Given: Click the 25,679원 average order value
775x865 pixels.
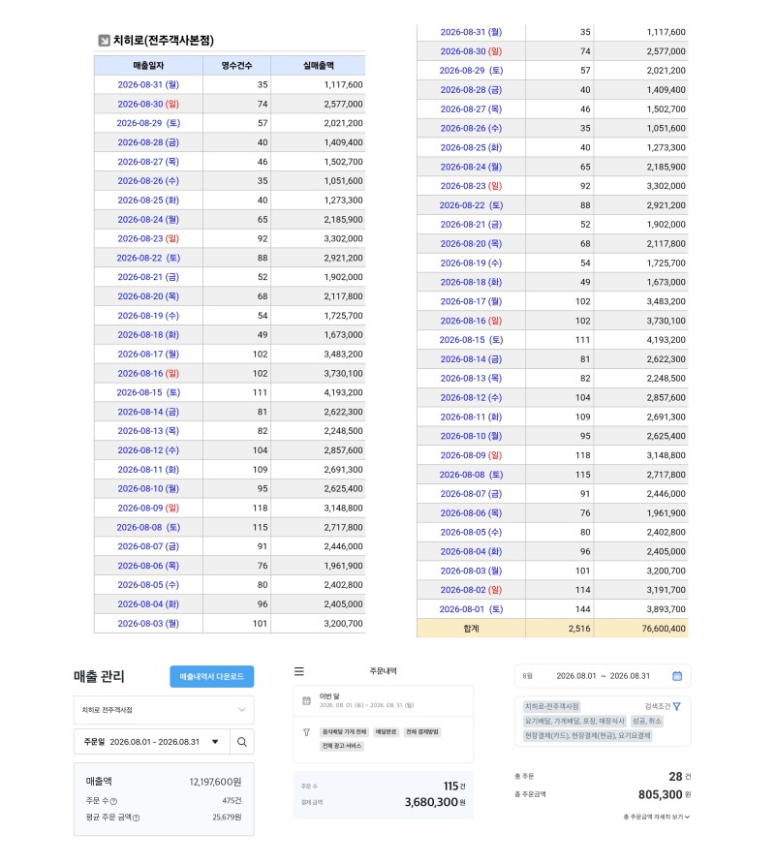Looking at the screenshot, I should (x=227, y=817).
